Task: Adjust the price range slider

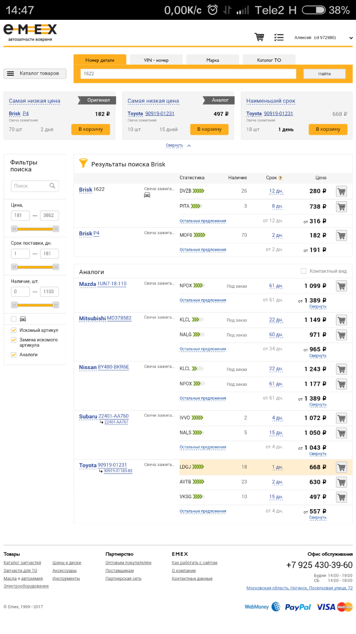Action: pos(35,229)
